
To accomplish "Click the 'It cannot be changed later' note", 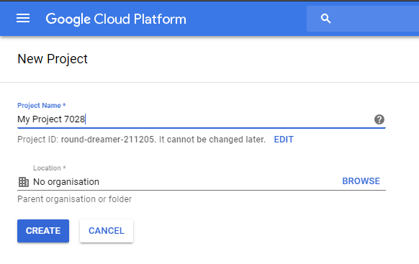I will pos(212,140).
